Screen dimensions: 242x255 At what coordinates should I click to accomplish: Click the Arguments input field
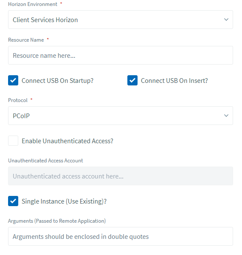(x=121, y=236)
